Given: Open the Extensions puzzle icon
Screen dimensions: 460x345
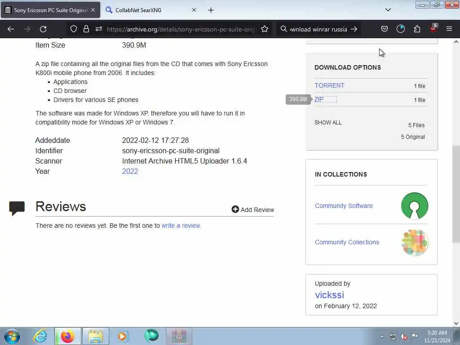Looking at the screenshot, I should click(x=417, y=29).
